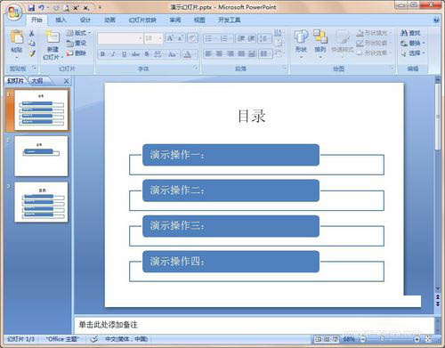Select slide 3 thumbnail
445x348 pixels.
[41, 202]
